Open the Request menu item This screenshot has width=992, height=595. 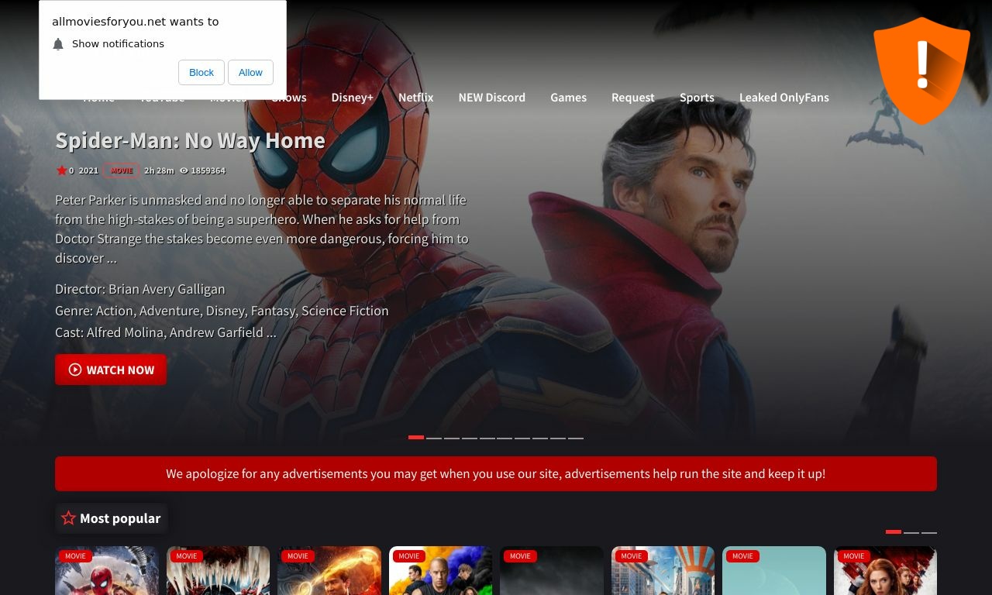(633, 98)
